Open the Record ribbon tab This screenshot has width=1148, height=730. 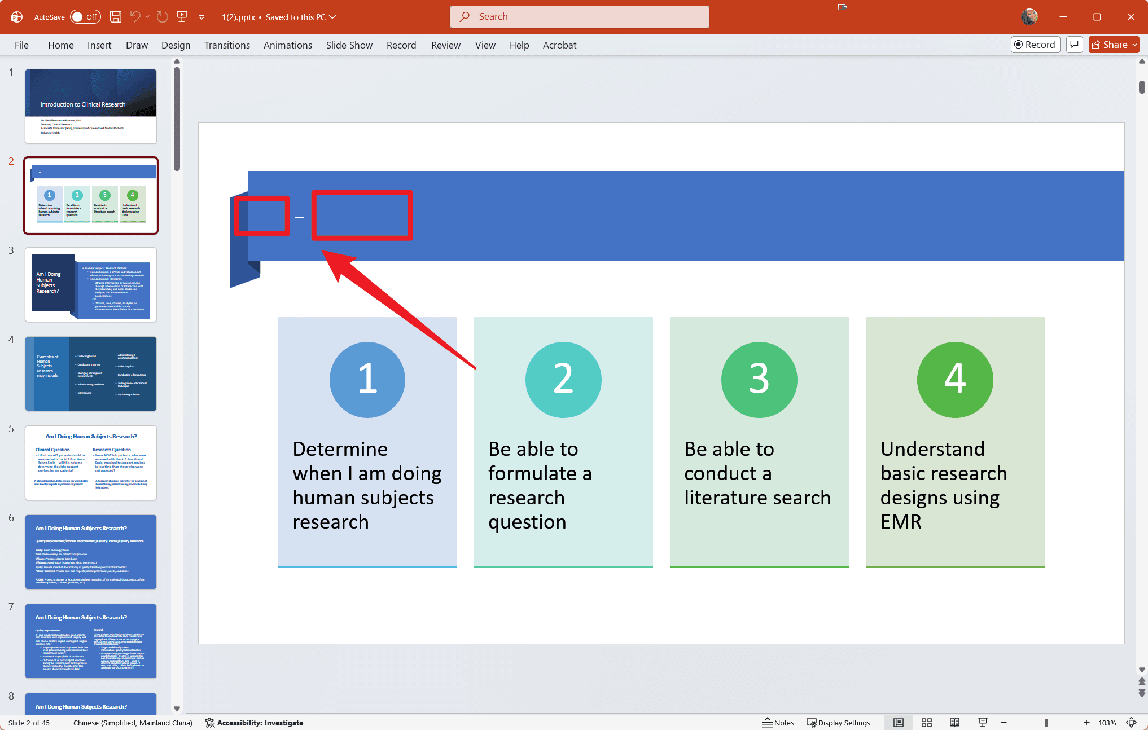click(x=401, y=45)
